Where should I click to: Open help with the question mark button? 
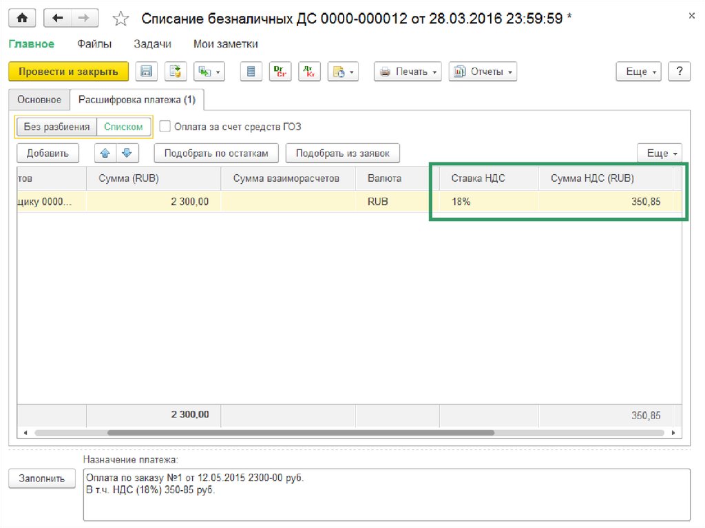(679, 72)
